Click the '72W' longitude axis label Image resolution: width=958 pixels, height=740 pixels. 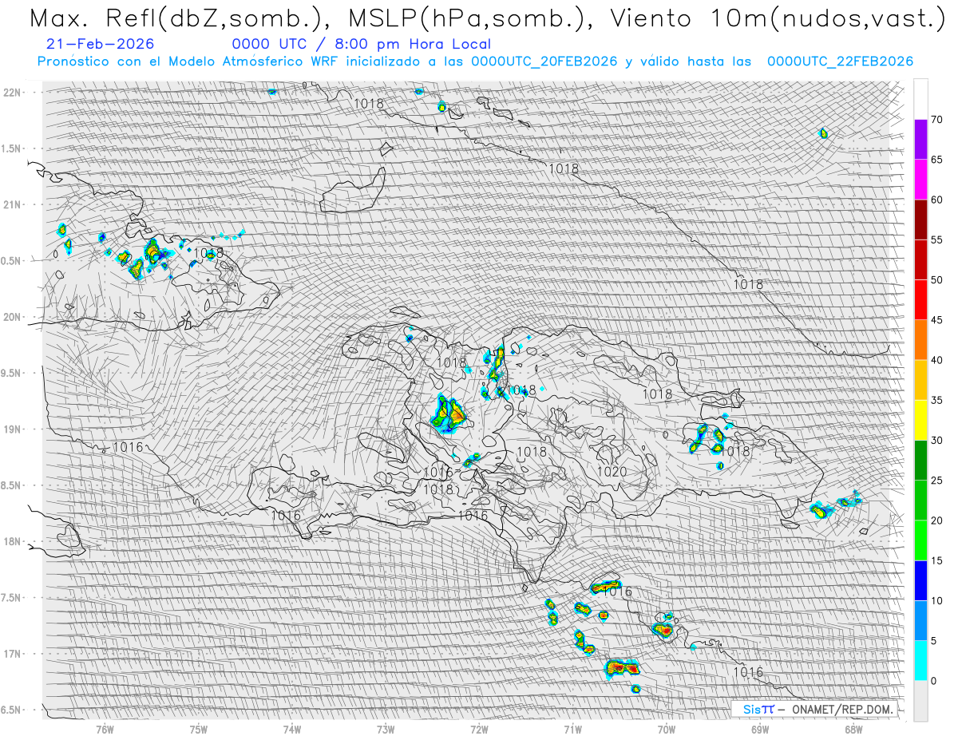pos(479,729)
